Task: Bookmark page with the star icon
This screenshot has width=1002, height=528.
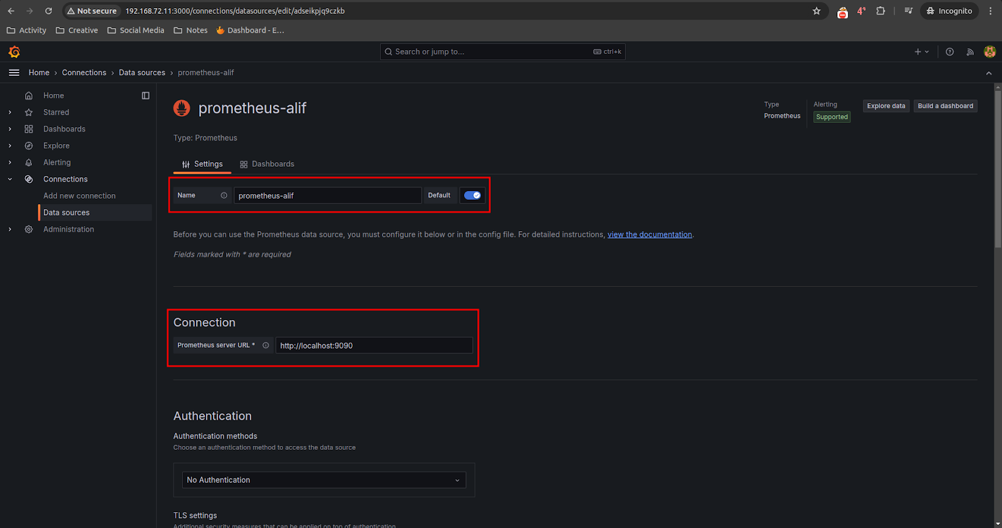Action: (x=817, y=11)
